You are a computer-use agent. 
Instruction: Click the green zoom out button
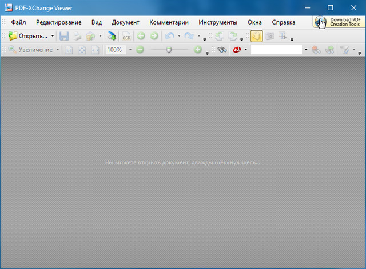140,50
